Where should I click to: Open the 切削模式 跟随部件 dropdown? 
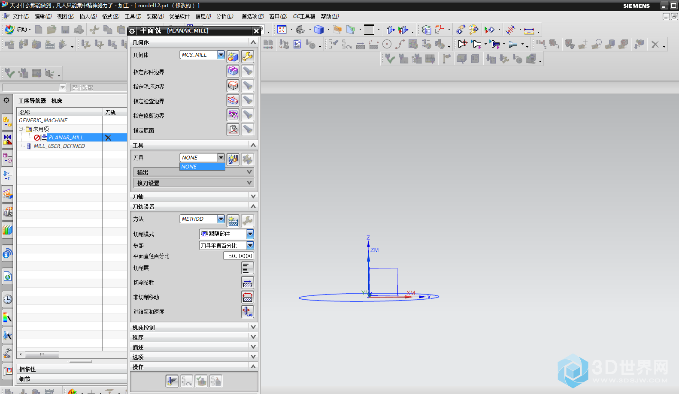[x=250, y=234]
